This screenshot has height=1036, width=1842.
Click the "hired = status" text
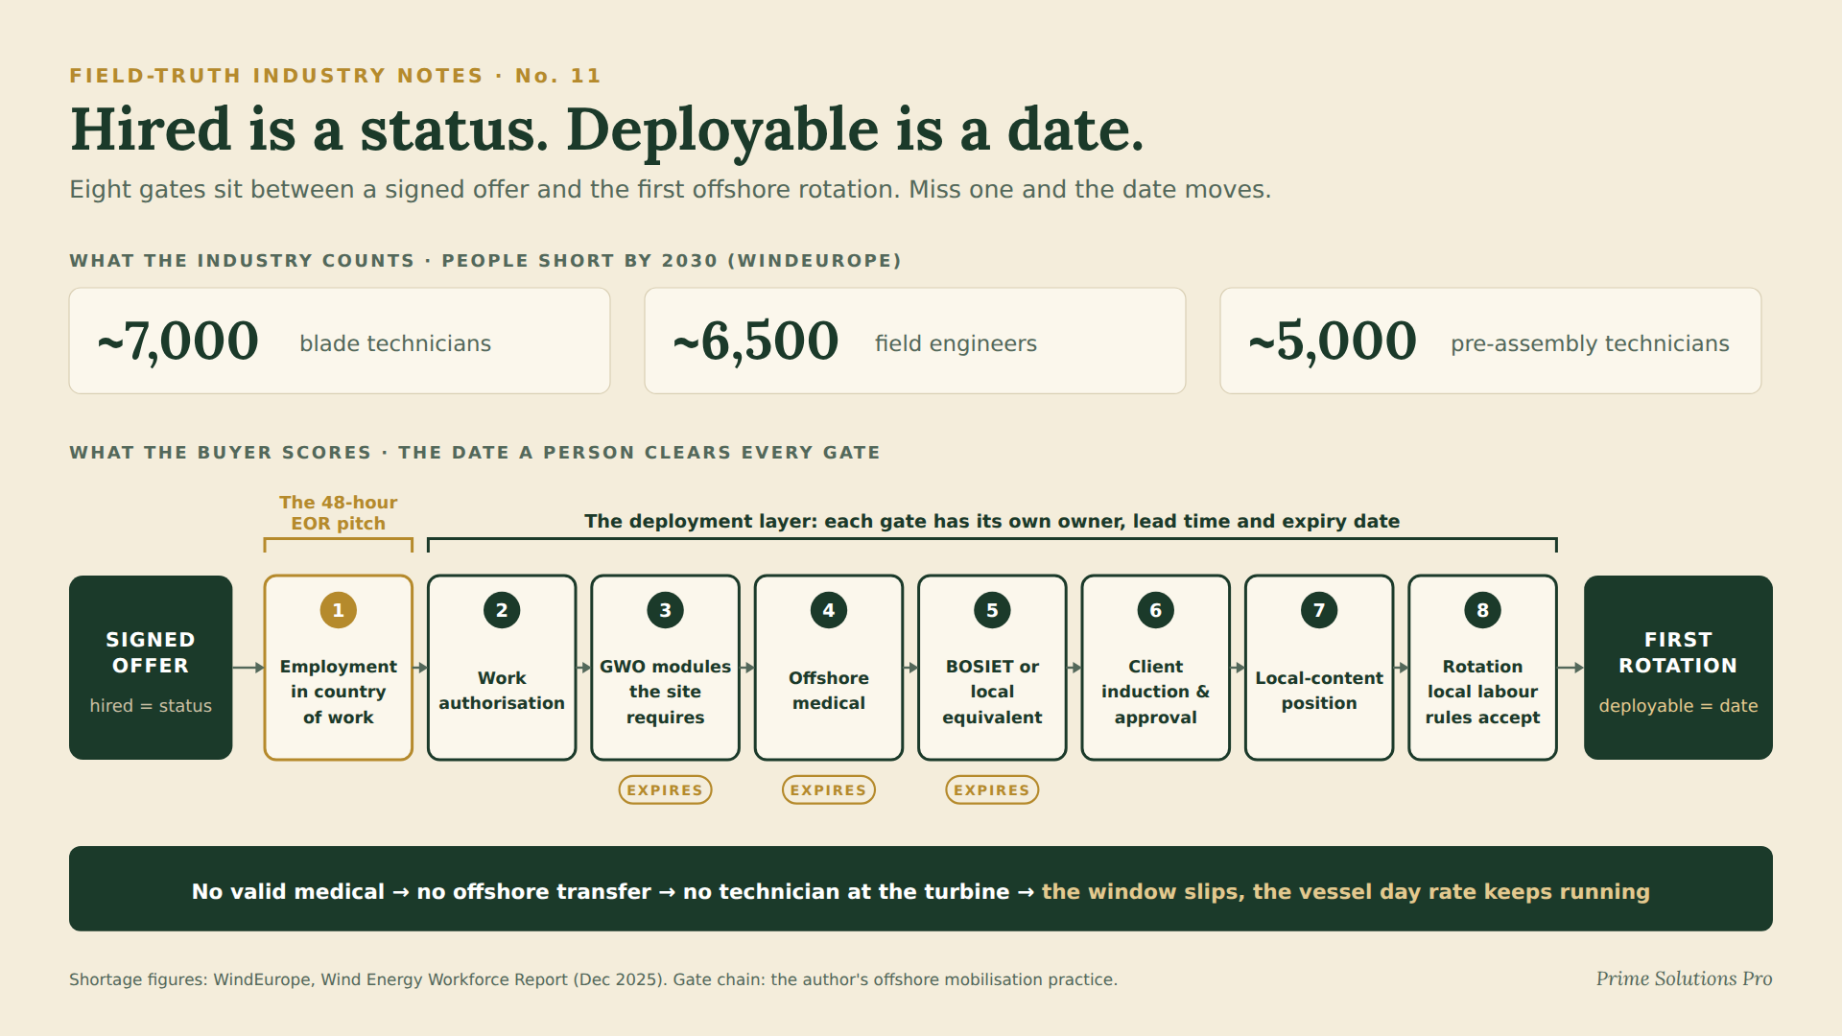(151, 706)
